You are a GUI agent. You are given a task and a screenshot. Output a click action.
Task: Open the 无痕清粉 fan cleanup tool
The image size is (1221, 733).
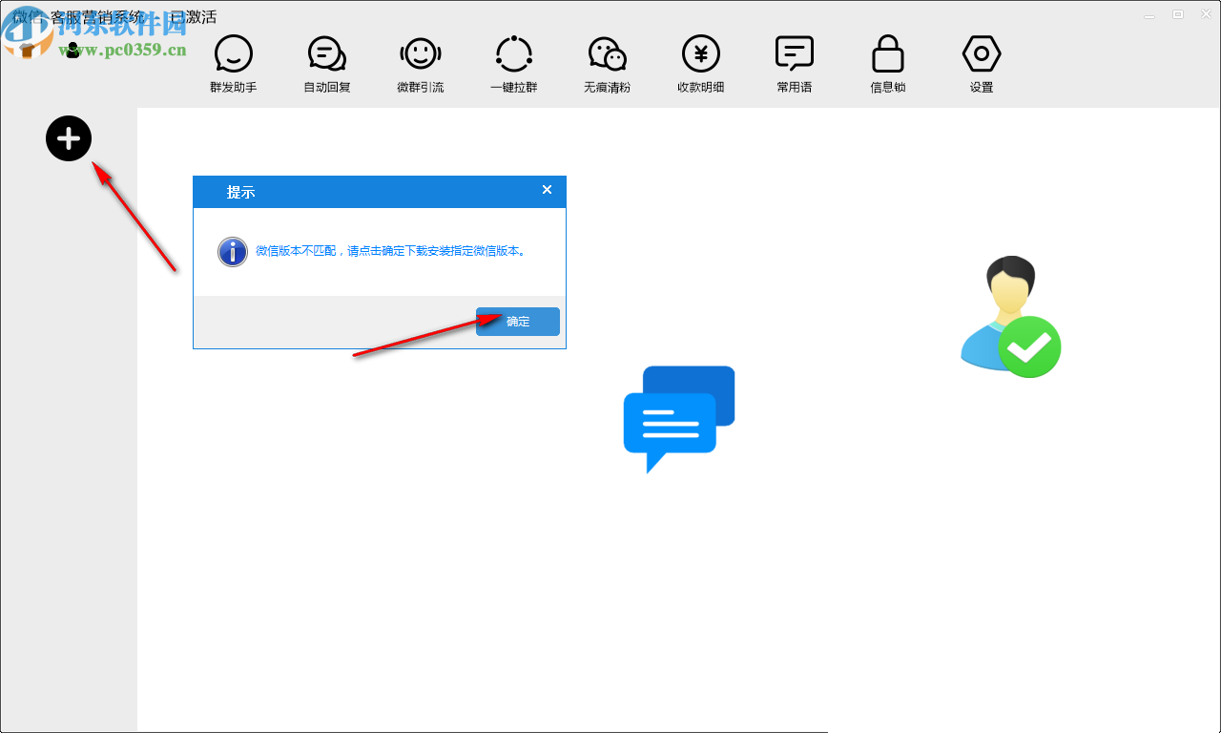(608, 64)
